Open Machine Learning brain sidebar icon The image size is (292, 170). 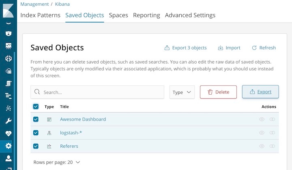coord(9,59)
